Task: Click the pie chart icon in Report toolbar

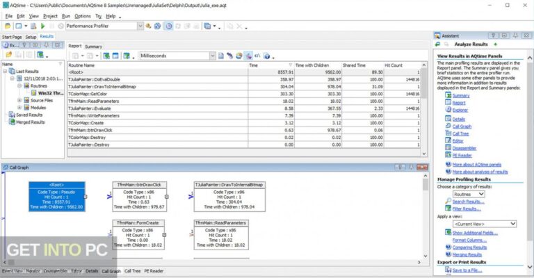Action: (239, 56)
